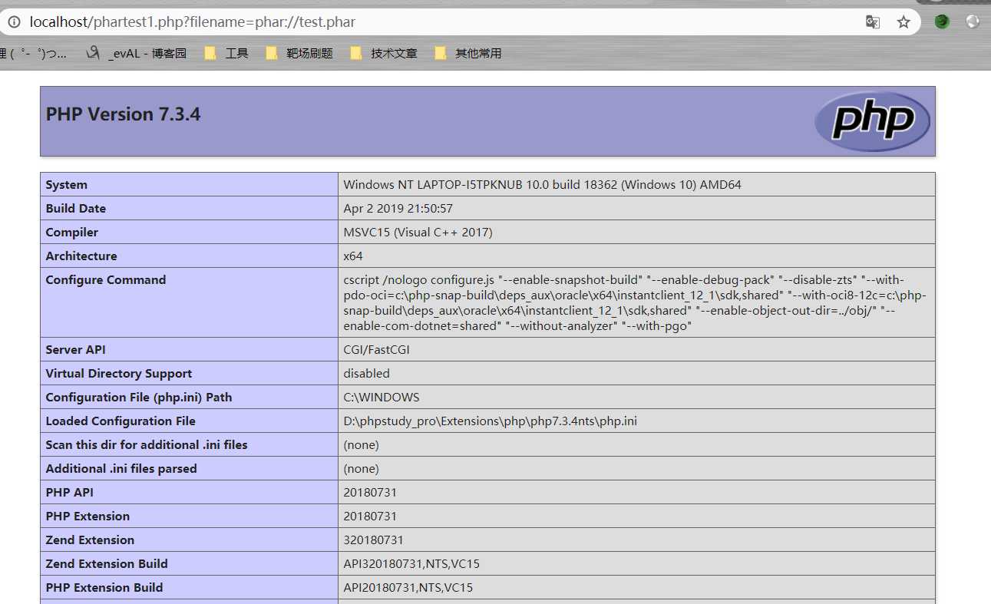Click the PHP logo image

[872, 121]
